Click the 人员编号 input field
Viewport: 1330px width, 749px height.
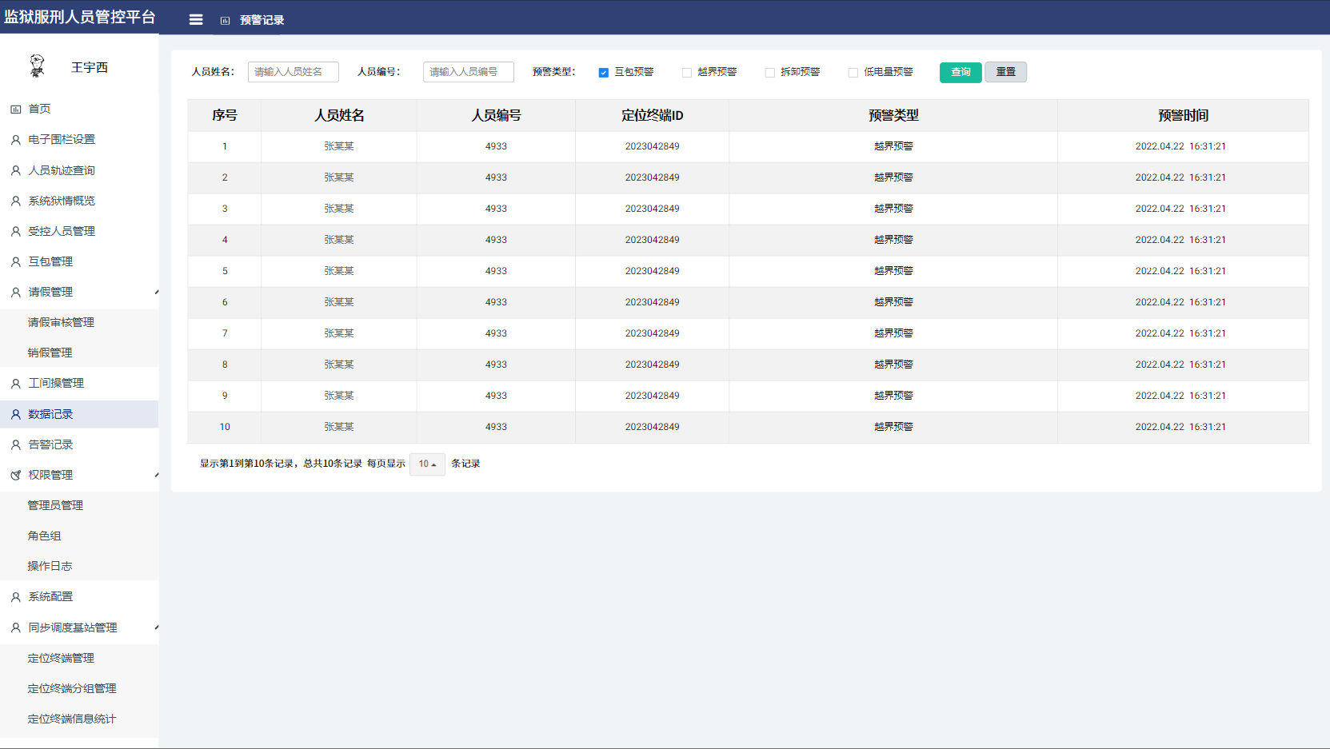click(468, 72)
